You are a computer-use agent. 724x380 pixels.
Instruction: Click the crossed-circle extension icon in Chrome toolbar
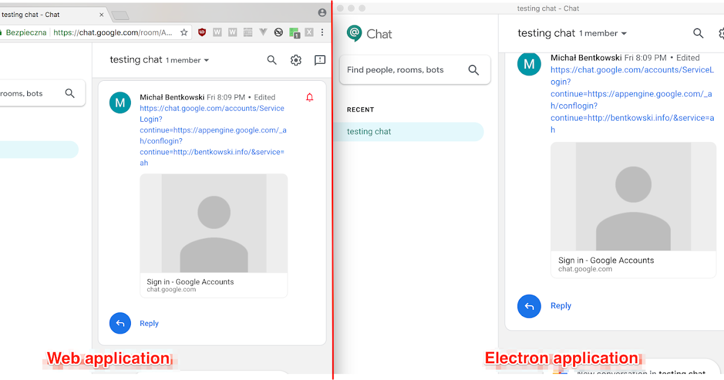coord(278,33)
